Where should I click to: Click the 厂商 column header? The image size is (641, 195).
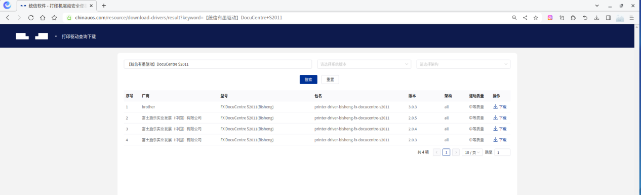[x=145, y=96]
